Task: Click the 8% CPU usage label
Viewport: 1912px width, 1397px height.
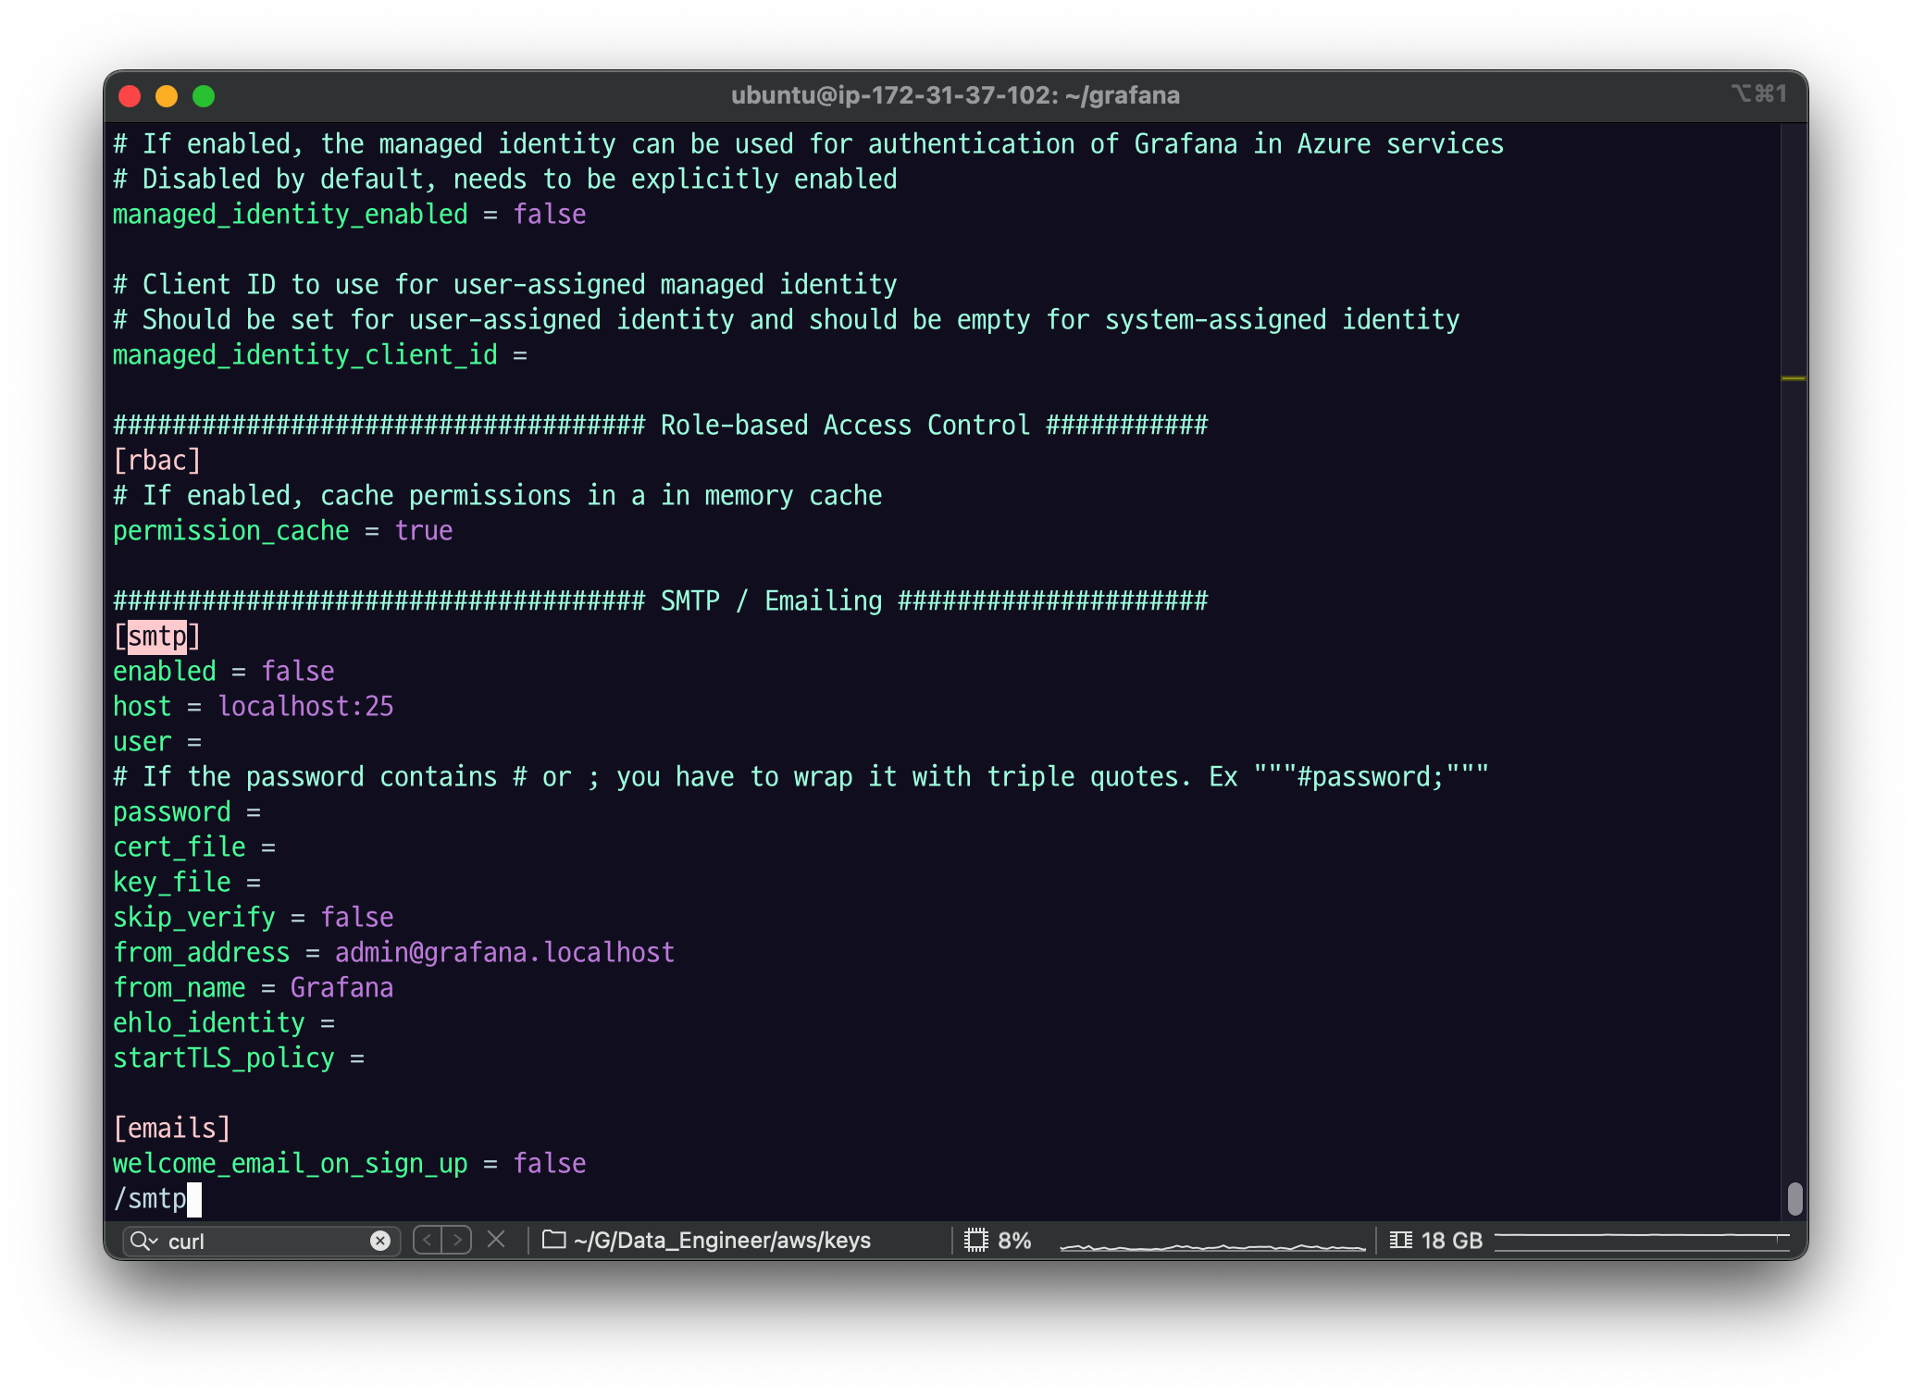Action: tap(1014, 1241)
